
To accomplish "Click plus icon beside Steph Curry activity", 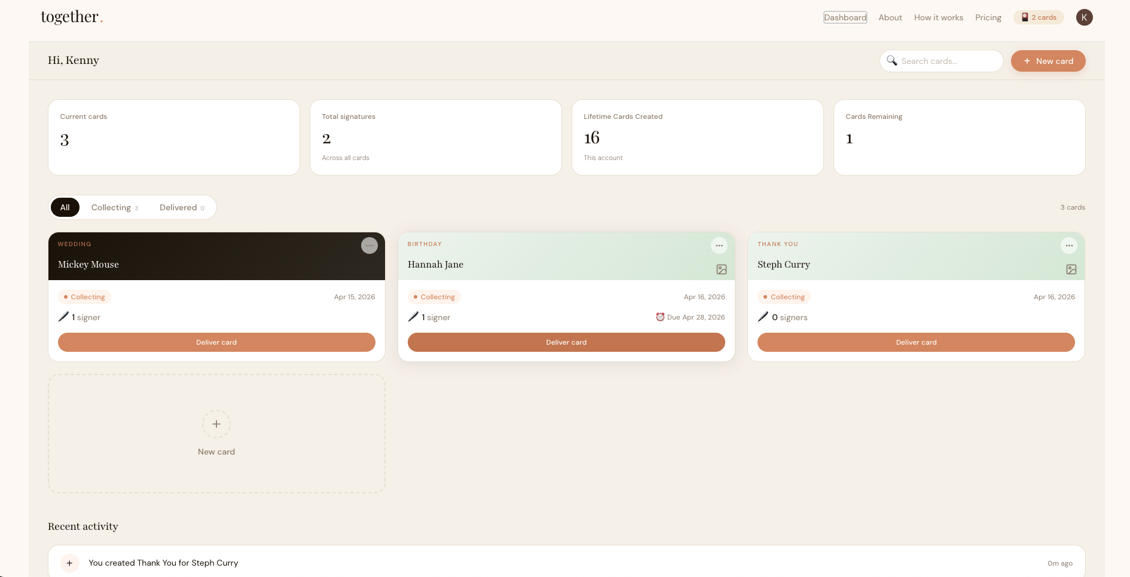I will [x=69, y=563].
